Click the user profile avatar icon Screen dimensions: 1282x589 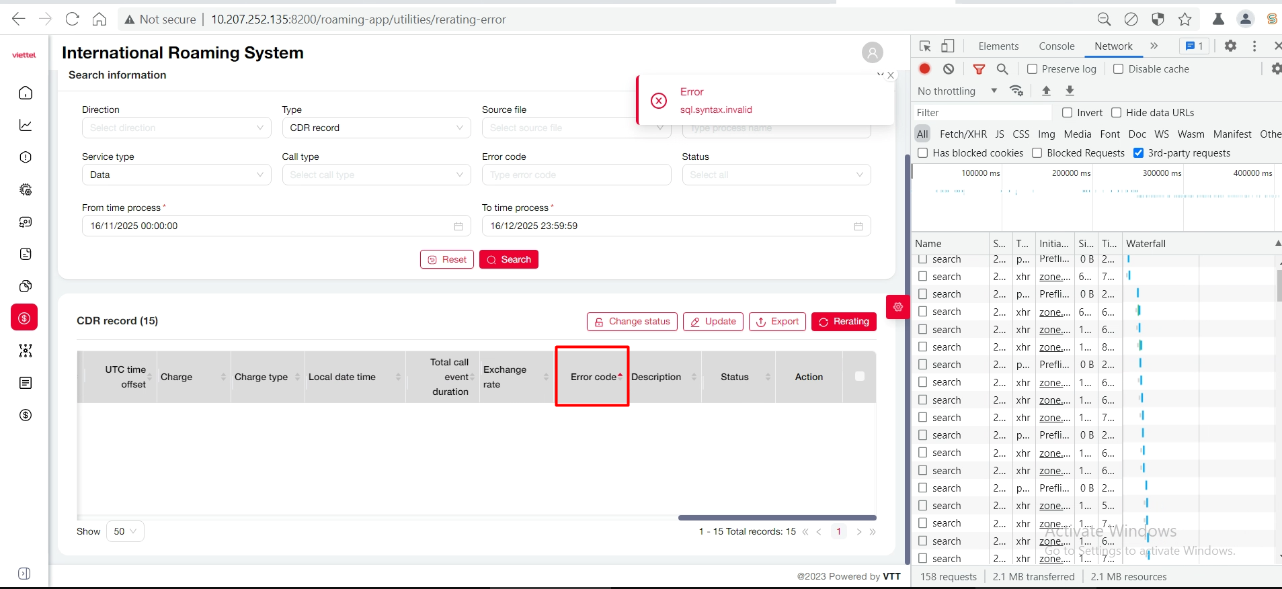click(872, 52)
